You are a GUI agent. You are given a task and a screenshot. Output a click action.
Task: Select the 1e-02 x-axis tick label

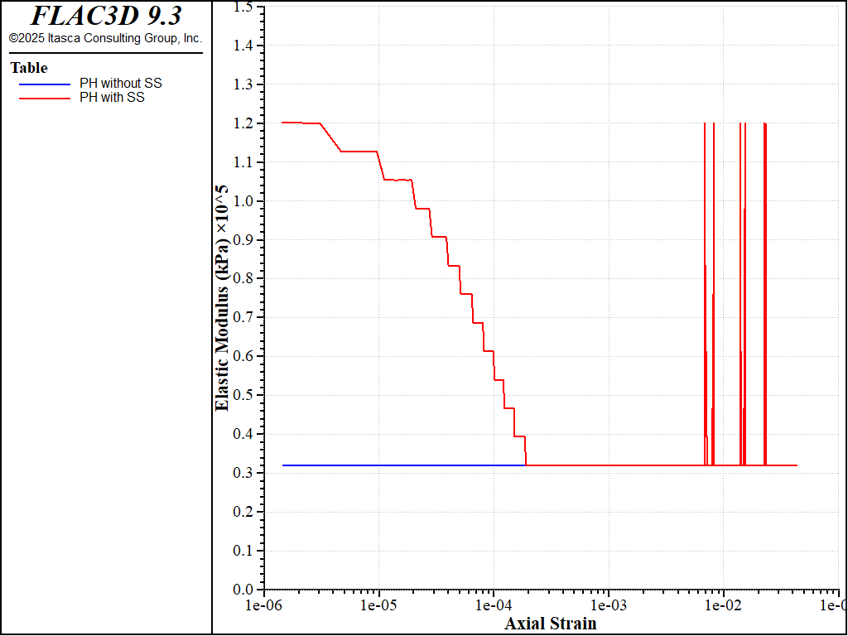(723, 605)
